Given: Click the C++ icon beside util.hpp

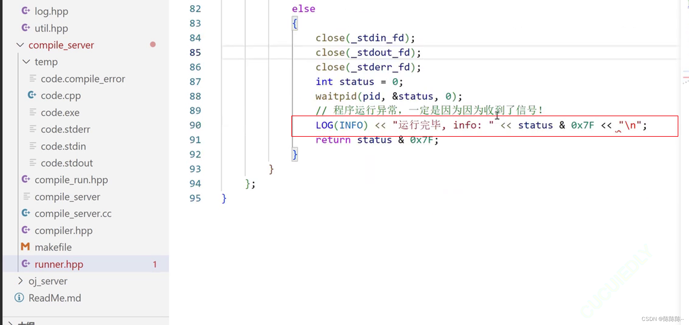Looking at the screenshot, I should (x=26, y=28).
